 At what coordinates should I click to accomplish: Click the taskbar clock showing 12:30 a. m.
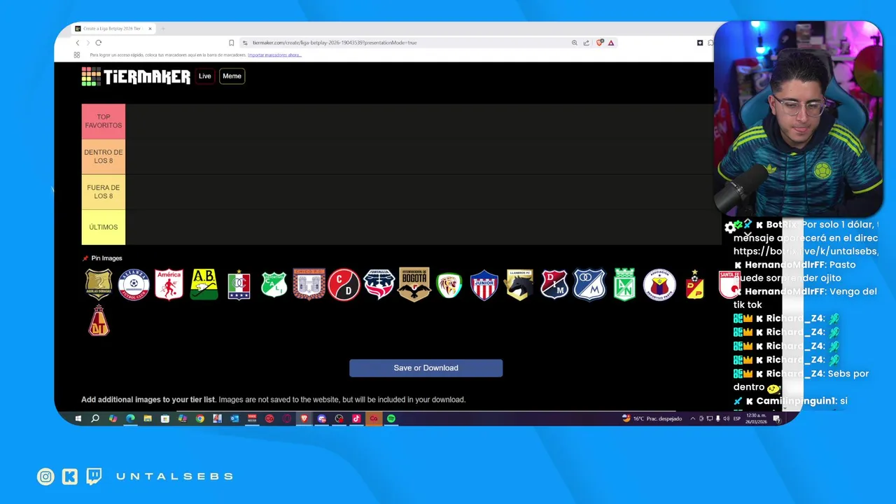(756, 419)
